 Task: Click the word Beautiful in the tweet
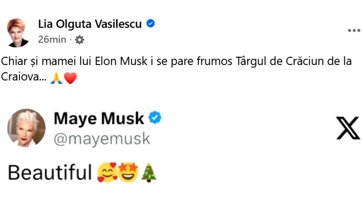click(x=49, y=172)
